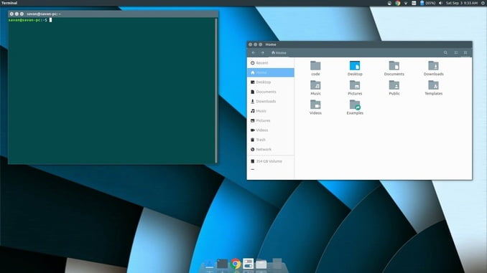
Task: Open the 354 GB Volume in sidebar
Action: pos(271,161)
